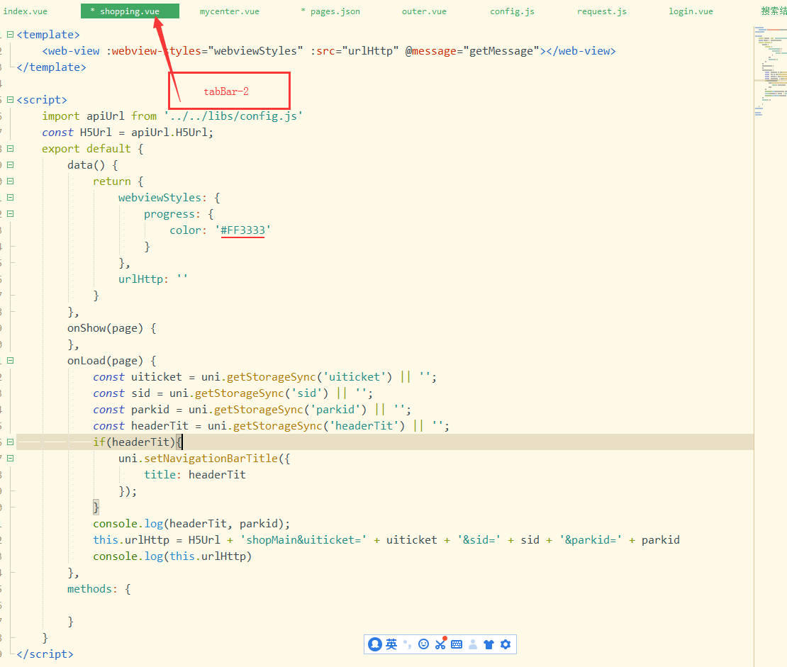The width and height of the screenshot is (787, 667).
Task: Click the code minimap on the right
Action: [x=771, y=70]
